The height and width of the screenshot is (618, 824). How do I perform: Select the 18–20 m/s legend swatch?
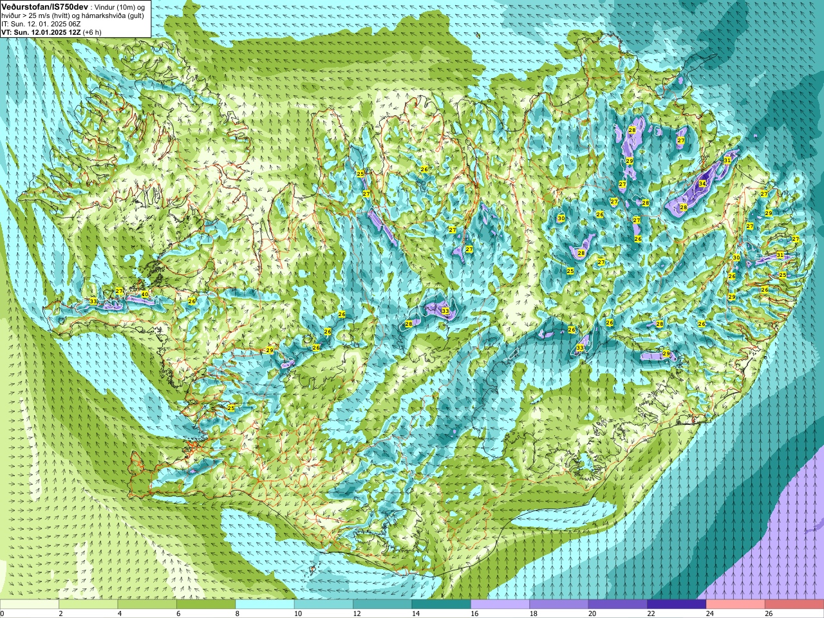[x=559, y=604]
